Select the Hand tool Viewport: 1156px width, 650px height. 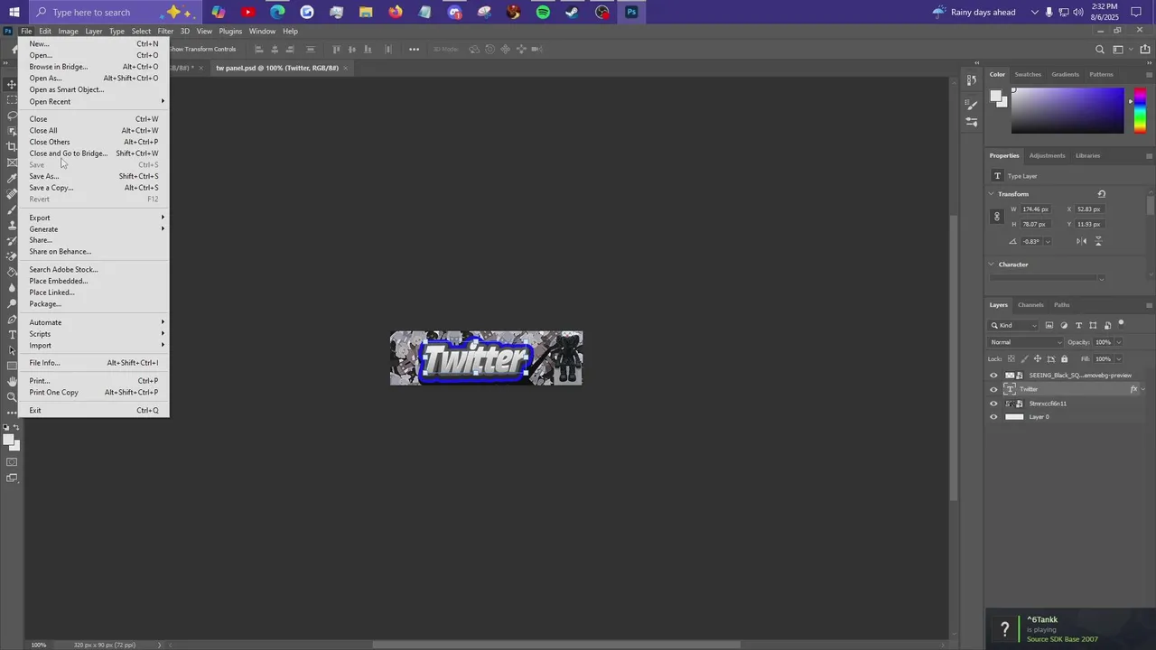point(12,382)
